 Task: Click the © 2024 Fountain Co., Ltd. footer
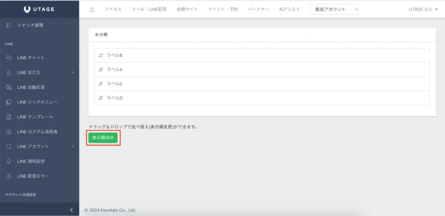pyautogui.click(x=110, y=210)
